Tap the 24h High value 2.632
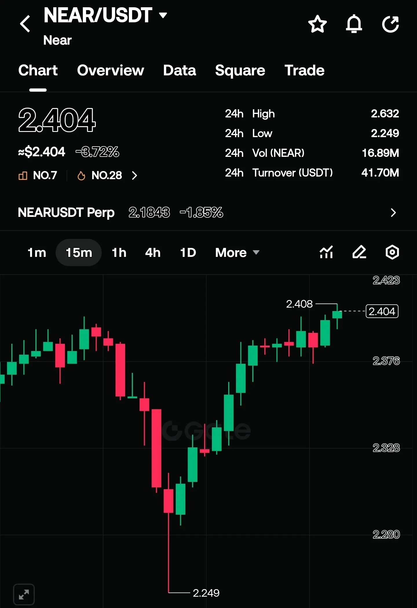Viewport: 417px width, 608px height. point(385,114)
